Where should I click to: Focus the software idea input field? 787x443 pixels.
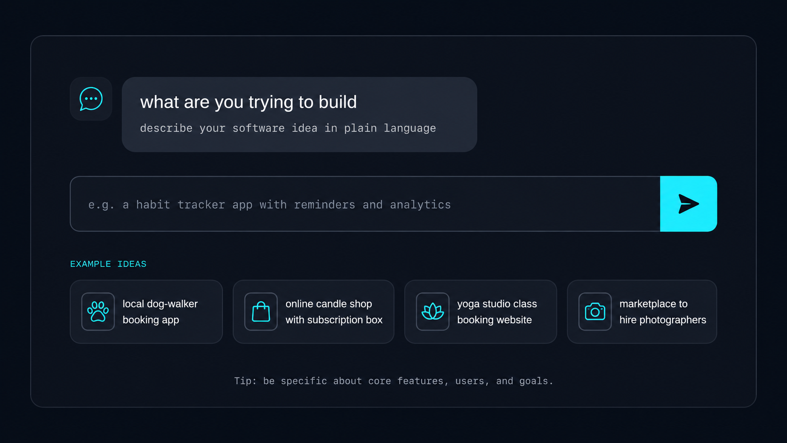click(x=365, y=204)
